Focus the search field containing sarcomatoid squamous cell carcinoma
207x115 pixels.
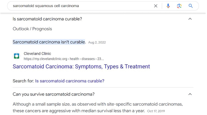pyautogui.click(x=82, y=6)
